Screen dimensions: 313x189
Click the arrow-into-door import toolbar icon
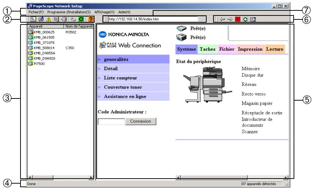tap(64, 19)
